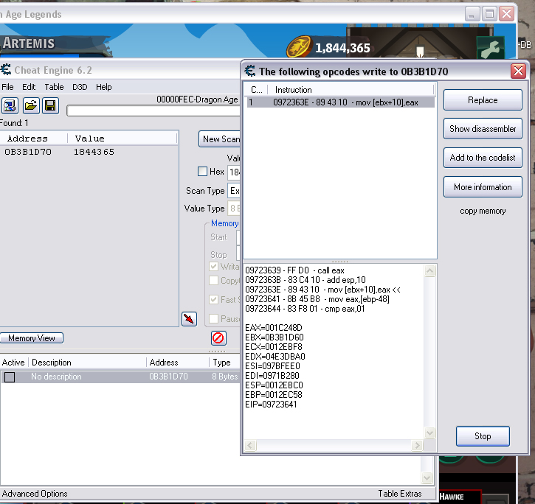
Task: Click Cheat Engine 6.2 title logo icon
Action: pyautogui.click(x=6, y=69)
